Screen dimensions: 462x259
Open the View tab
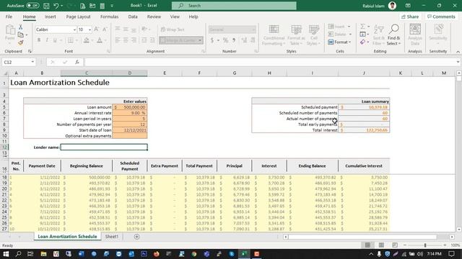click(175, 17)
